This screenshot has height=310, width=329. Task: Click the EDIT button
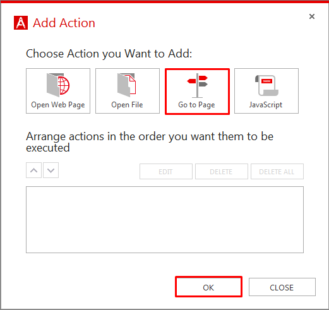click(x=166, y=172)
